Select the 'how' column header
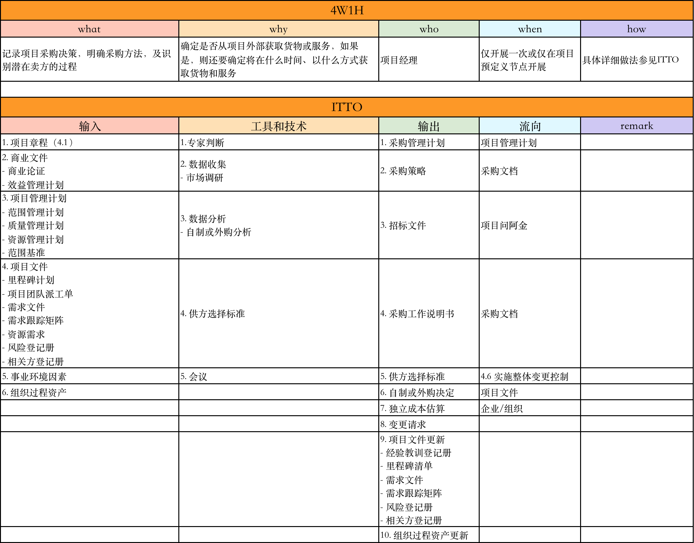The height and width of the screenshot is (543, 694). coord(637,29)
